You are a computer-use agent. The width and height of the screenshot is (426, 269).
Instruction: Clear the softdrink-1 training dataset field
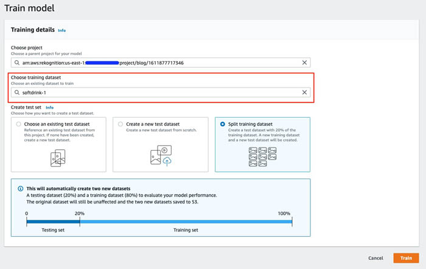click(304, 92)
